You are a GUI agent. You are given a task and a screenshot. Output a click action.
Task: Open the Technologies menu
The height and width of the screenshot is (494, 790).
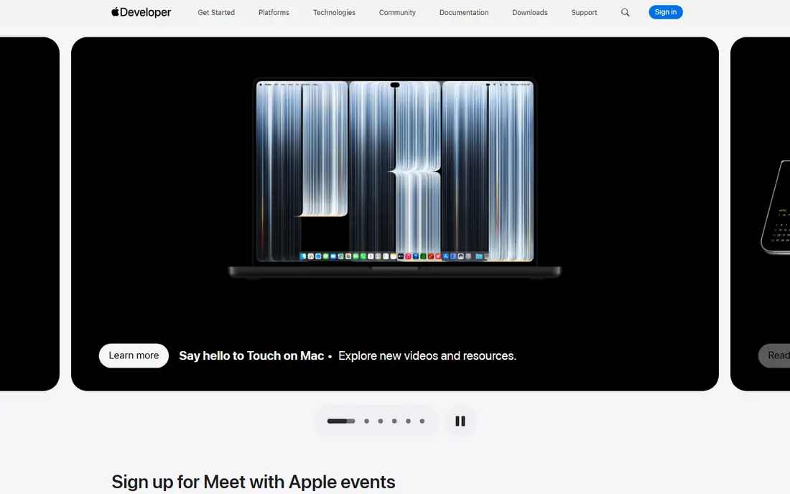[334, 13]
